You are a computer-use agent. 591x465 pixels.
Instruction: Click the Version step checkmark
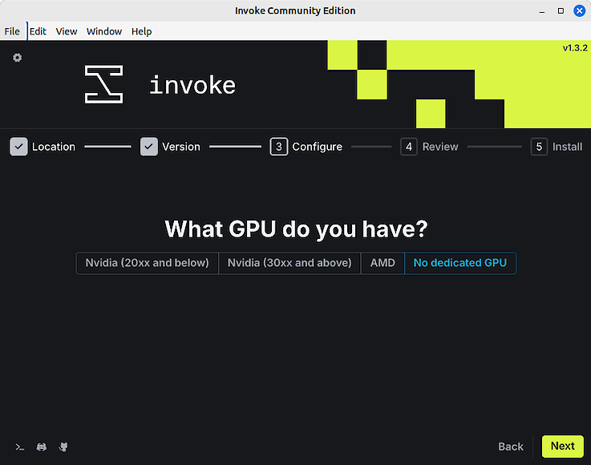coord(149,147)
